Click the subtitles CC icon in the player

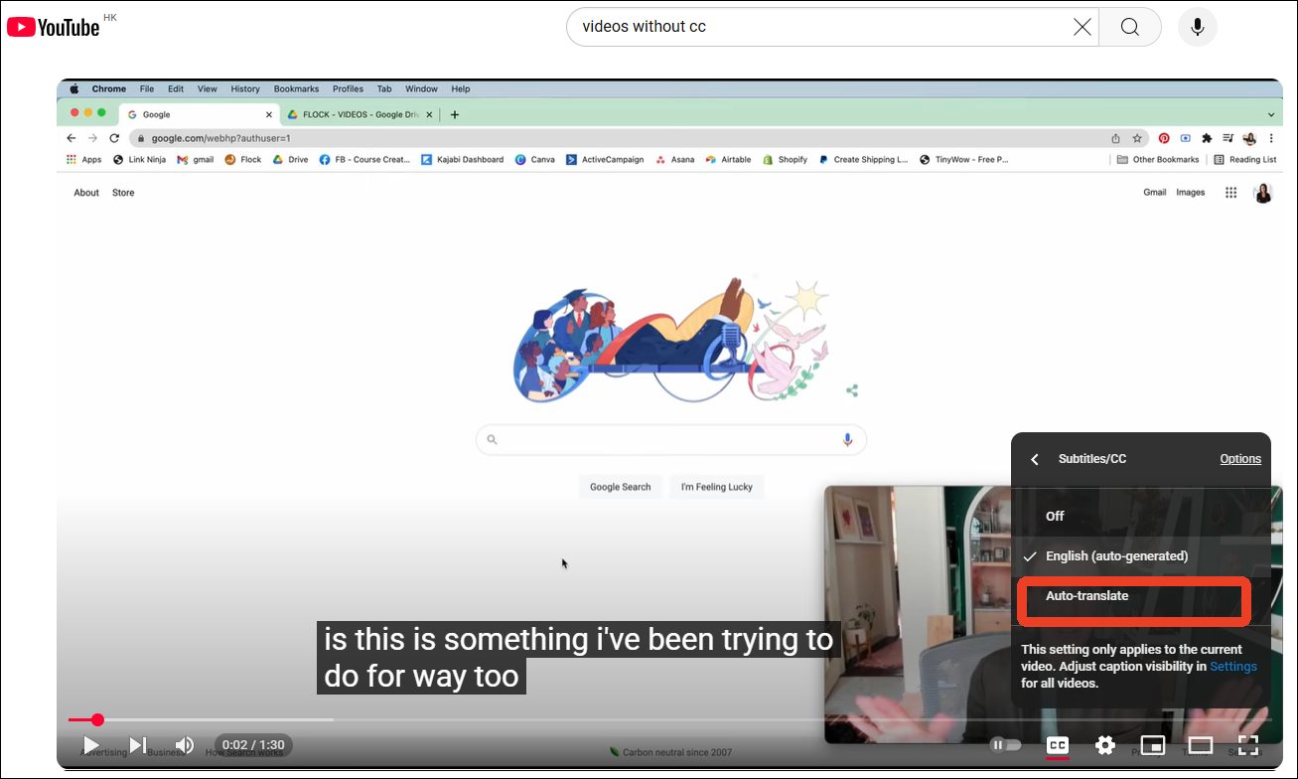coord(1057,745)
